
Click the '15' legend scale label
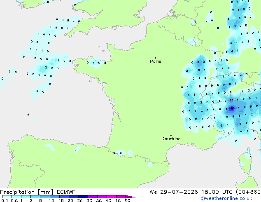point(61,200)
